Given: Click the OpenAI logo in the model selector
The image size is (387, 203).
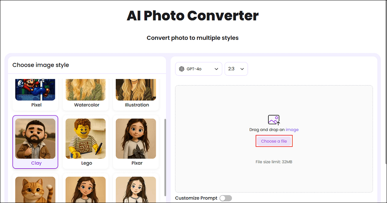Looking at the screenshot, I should click(x=182, y=69).
